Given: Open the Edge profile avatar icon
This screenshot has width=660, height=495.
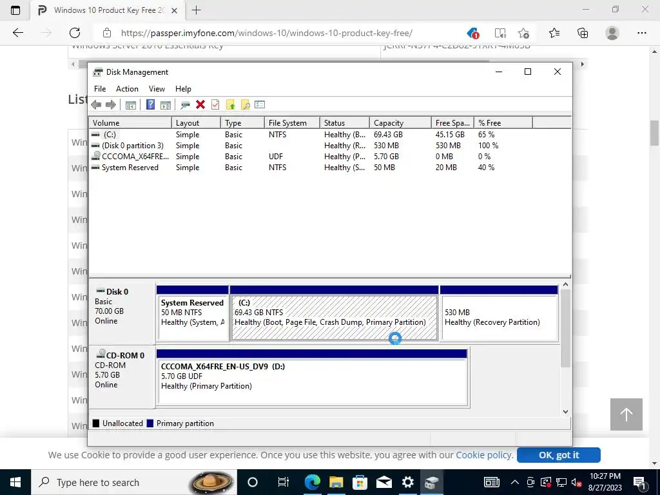Looking at the screenshot, I should 612,33.
